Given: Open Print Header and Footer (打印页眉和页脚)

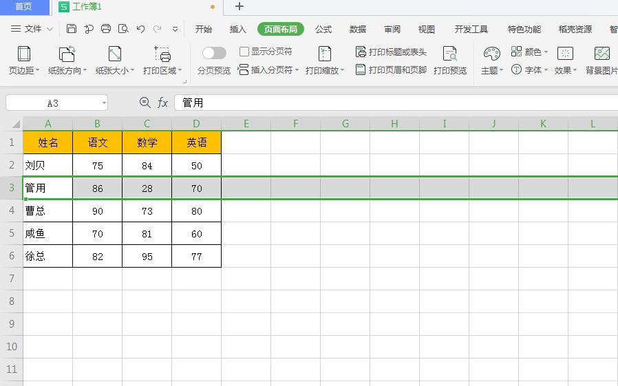Looking at the screenshot, I should pyautogui.click(x=361, y=69).
